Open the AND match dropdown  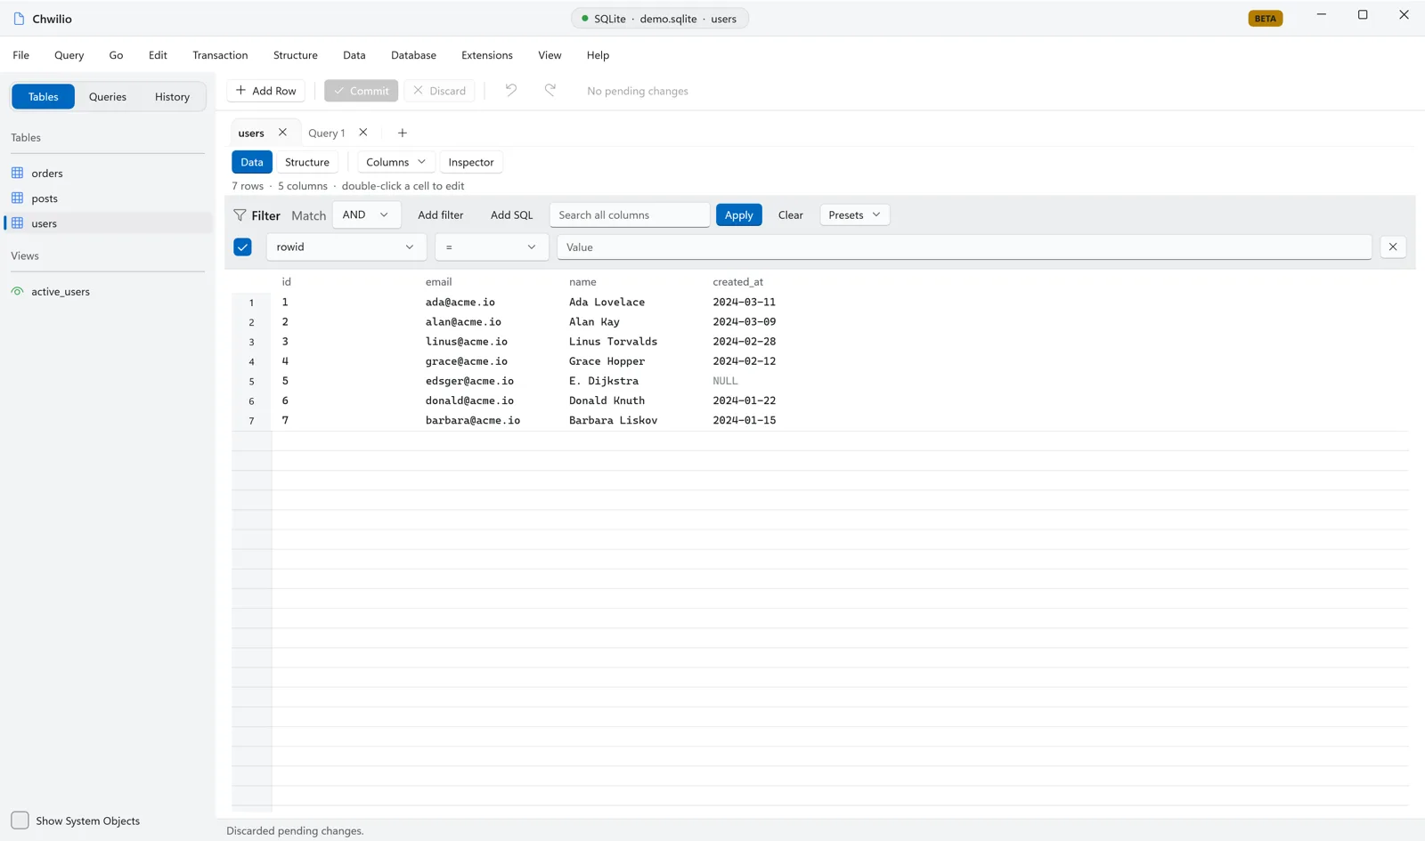point(366,214)
